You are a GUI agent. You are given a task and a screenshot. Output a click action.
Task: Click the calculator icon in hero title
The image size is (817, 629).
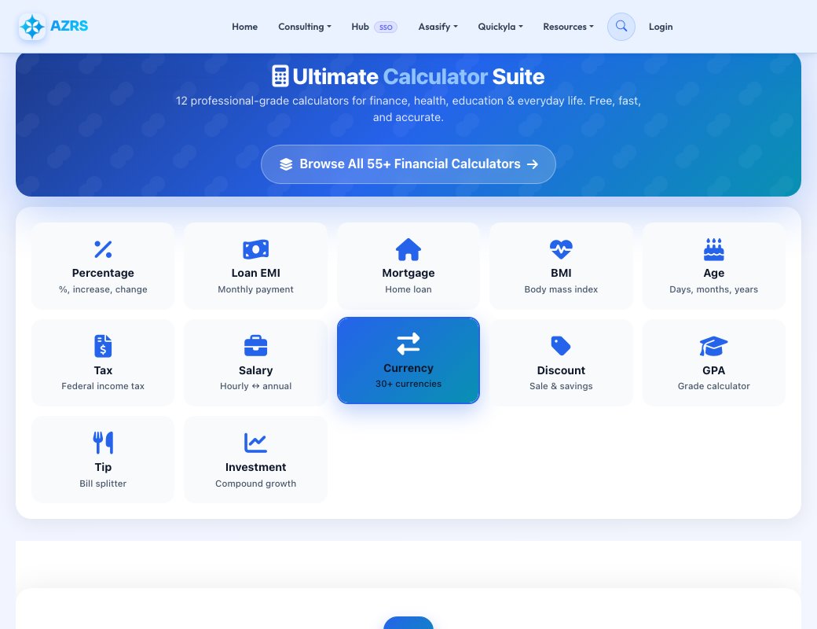[x=280, y=76]
